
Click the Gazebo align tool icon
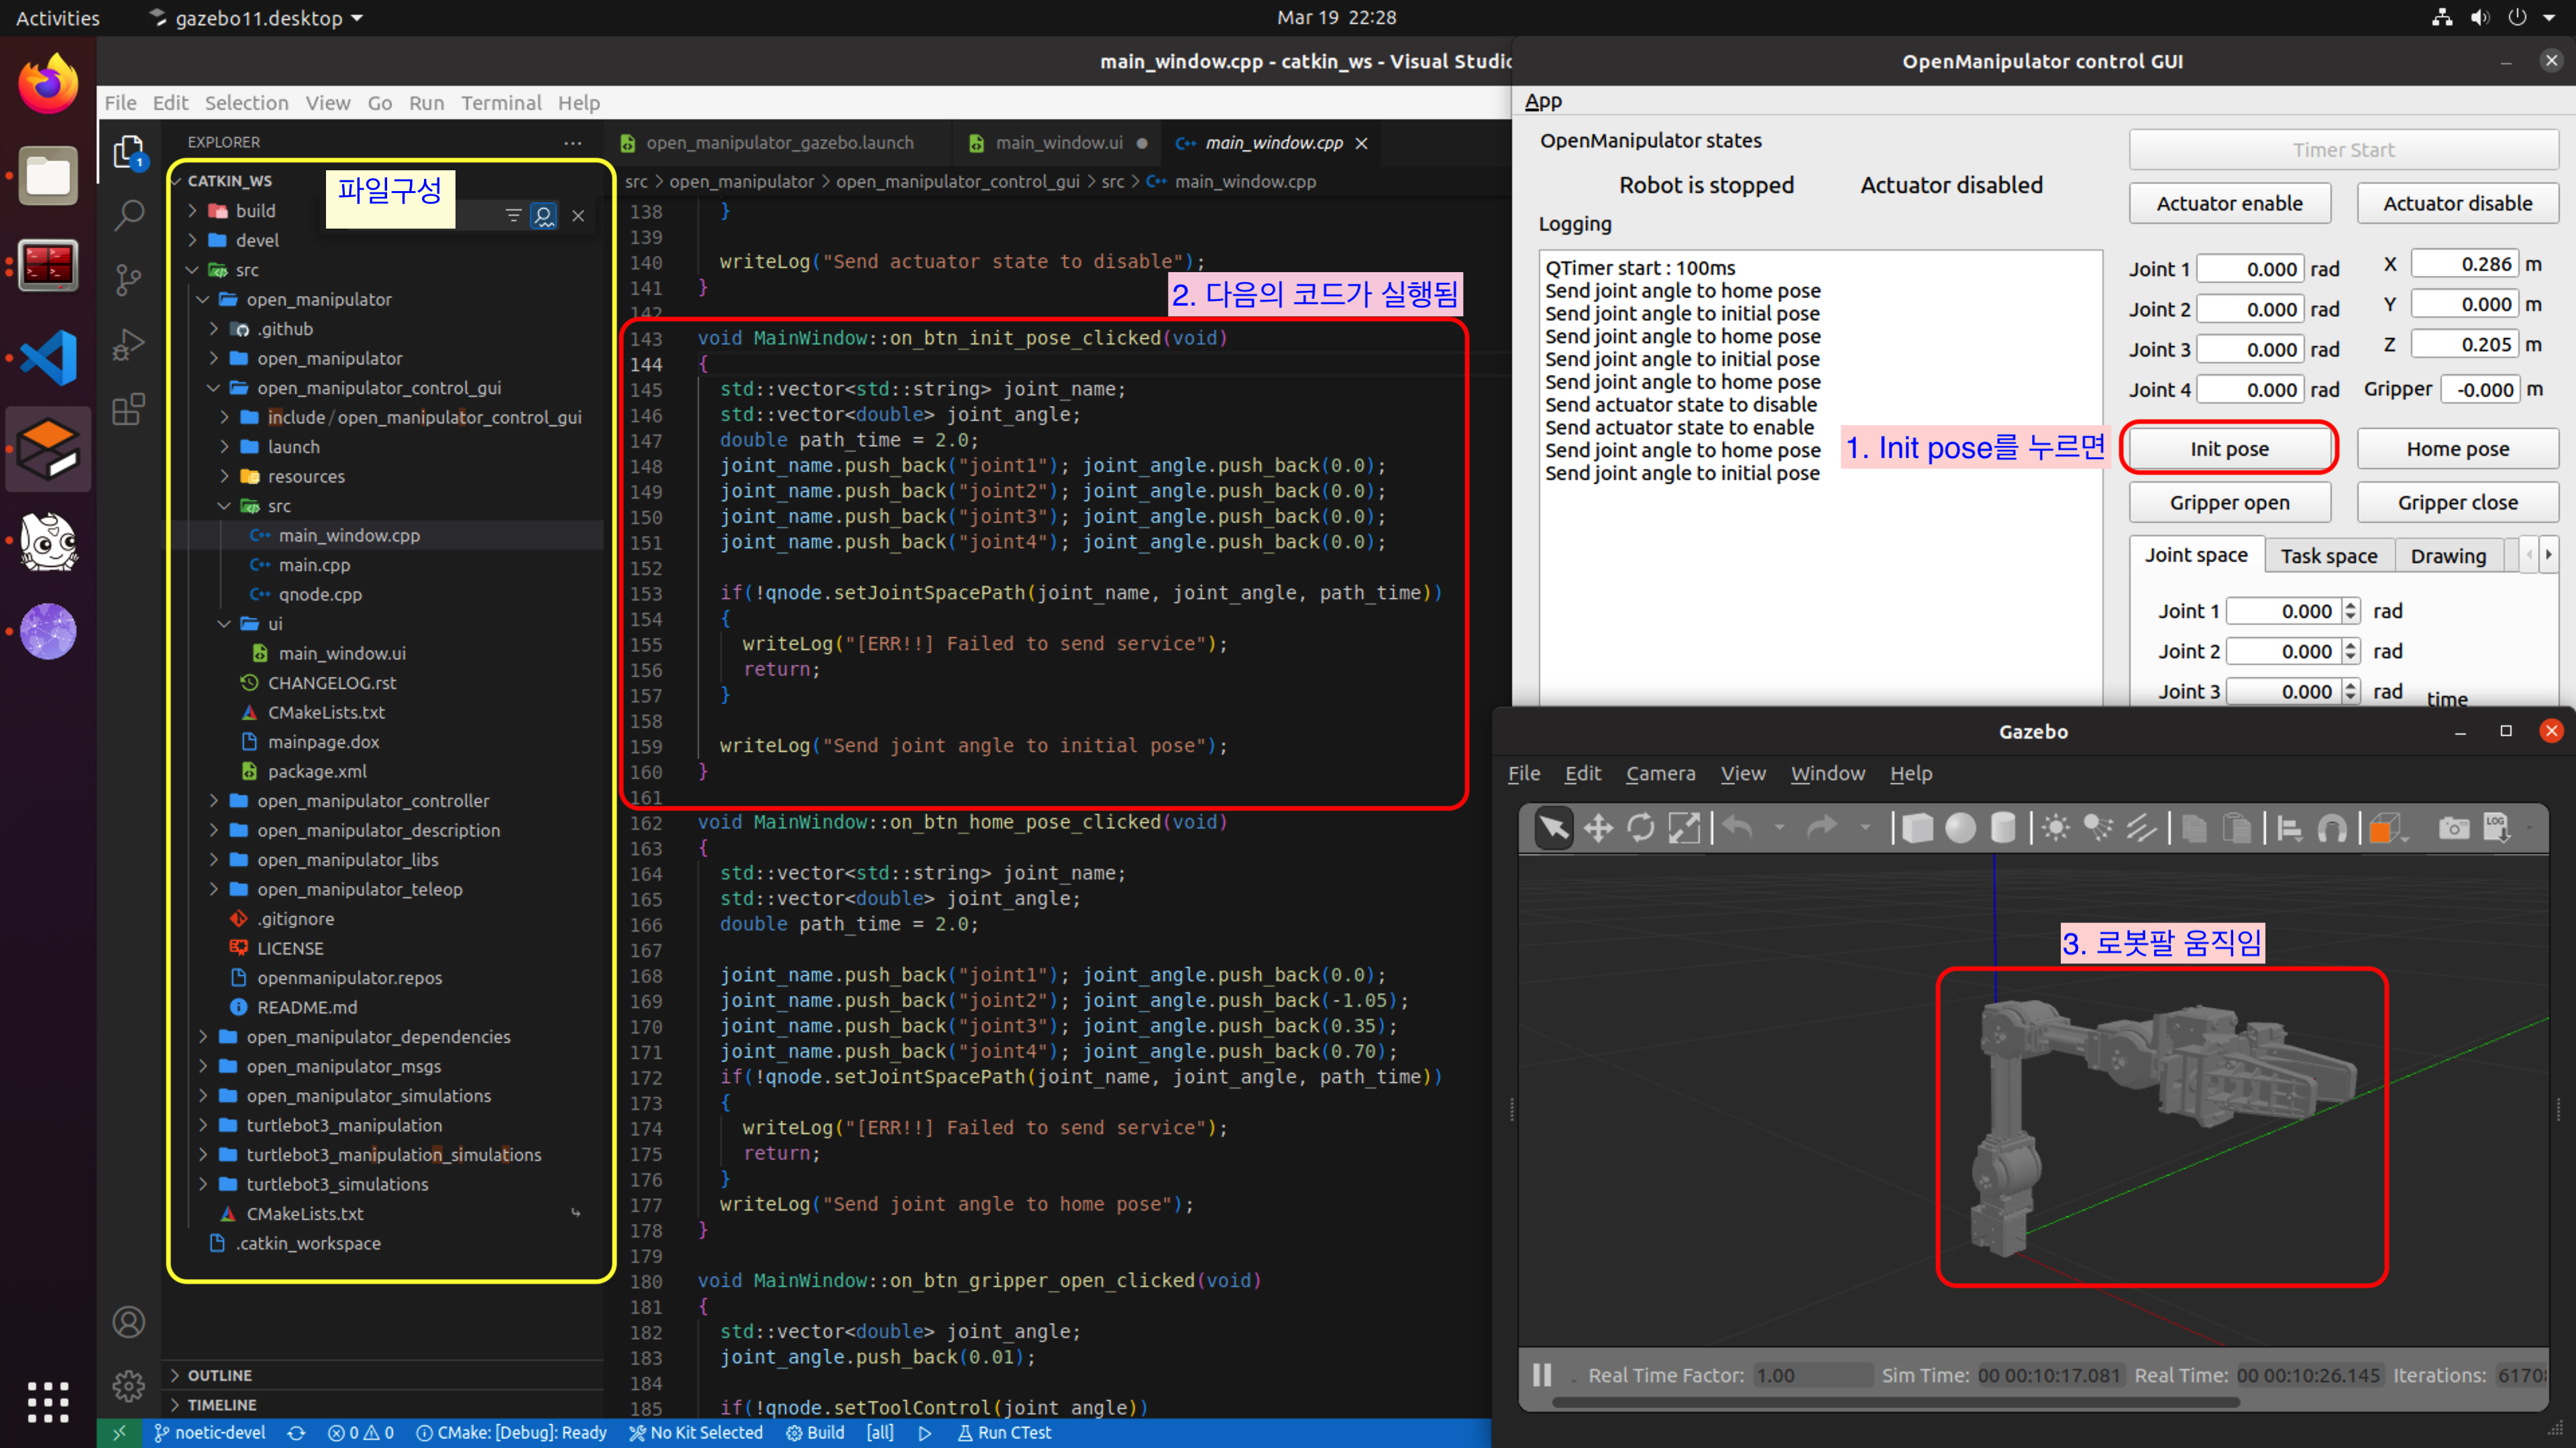click(x=2289, y=827)
